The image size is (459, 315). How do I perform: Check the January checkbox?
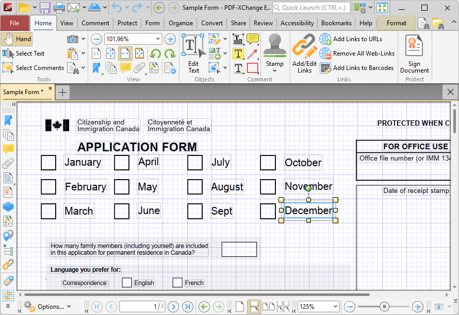(x=48, y=163)
